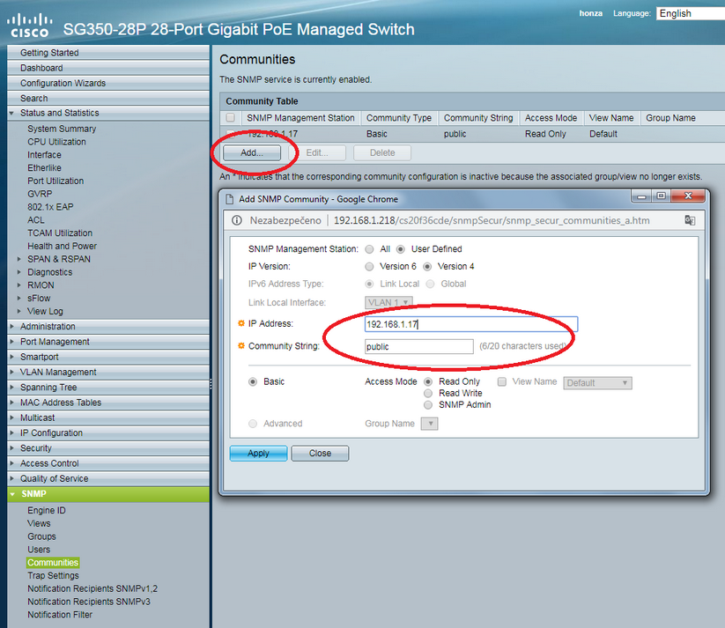The height and width of the screenshot is (628, 725).
Task: Open the Quality of Service menu
Action: [108, 478]
